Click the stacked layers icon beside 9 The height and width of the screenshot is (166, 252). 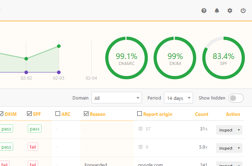click(141, 146)
